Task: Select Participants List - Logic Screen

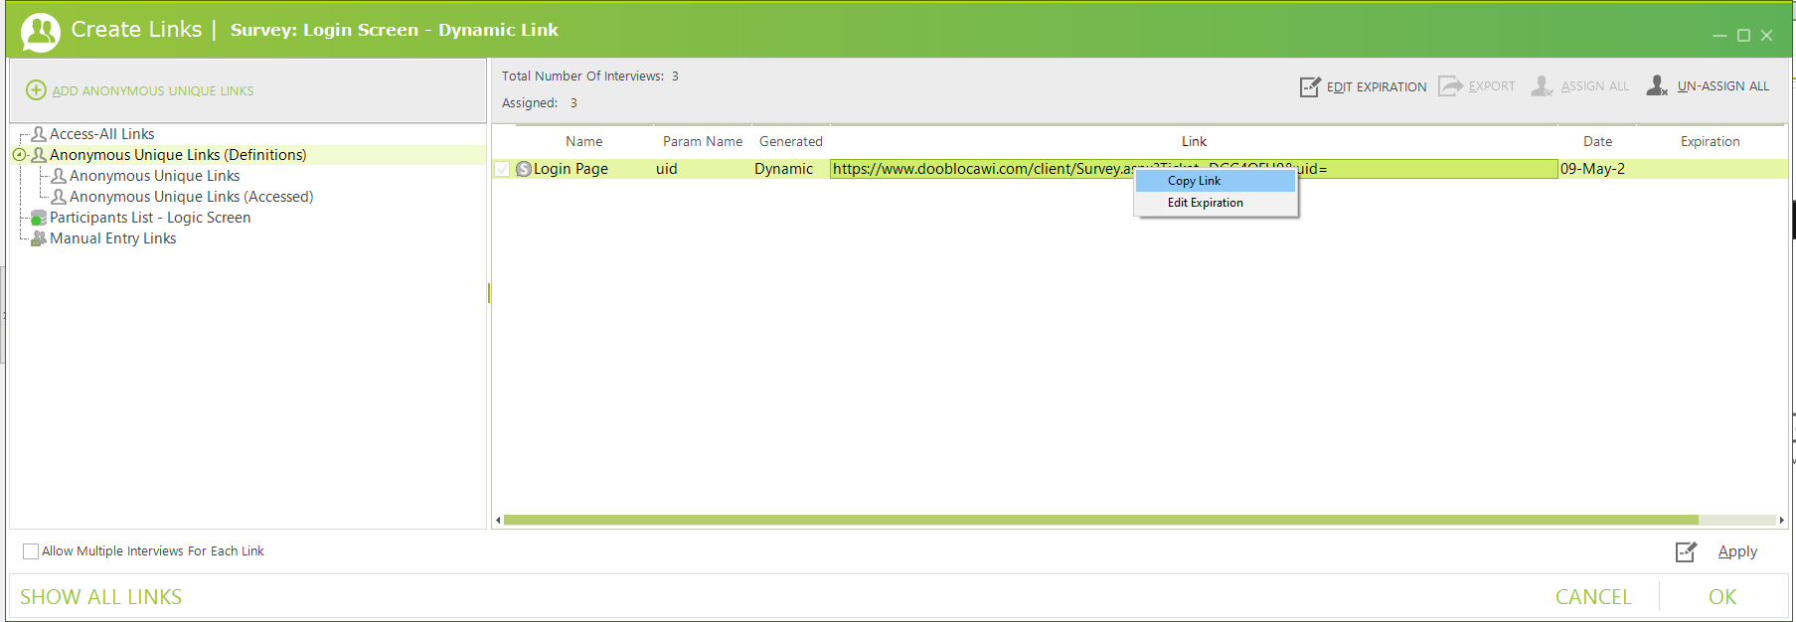Action: [150, 218]
